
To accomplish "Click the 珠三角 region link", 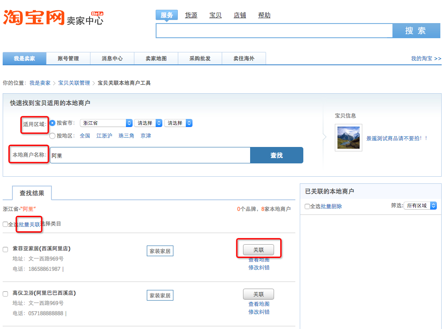I will (126, 136).
